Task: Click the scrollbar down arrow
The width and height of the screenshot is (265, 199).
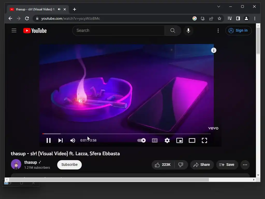Action: click(258, 175)
